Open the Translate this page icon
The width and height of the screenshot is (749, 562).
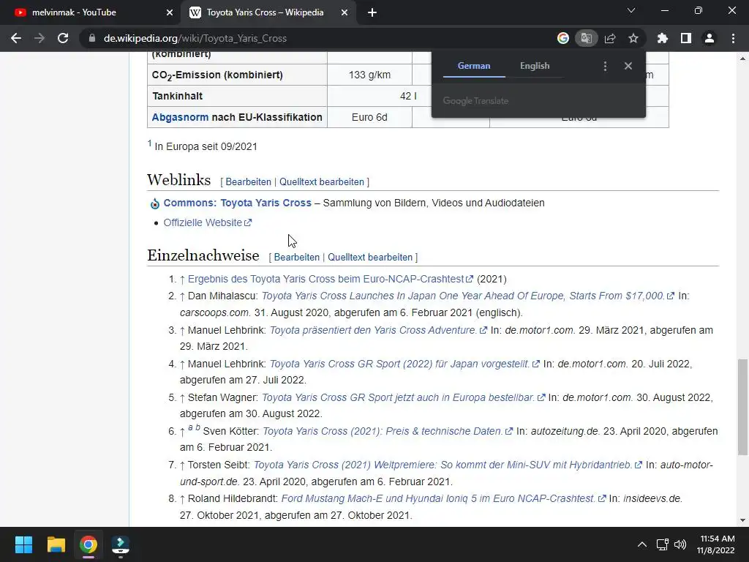(586, 38)
